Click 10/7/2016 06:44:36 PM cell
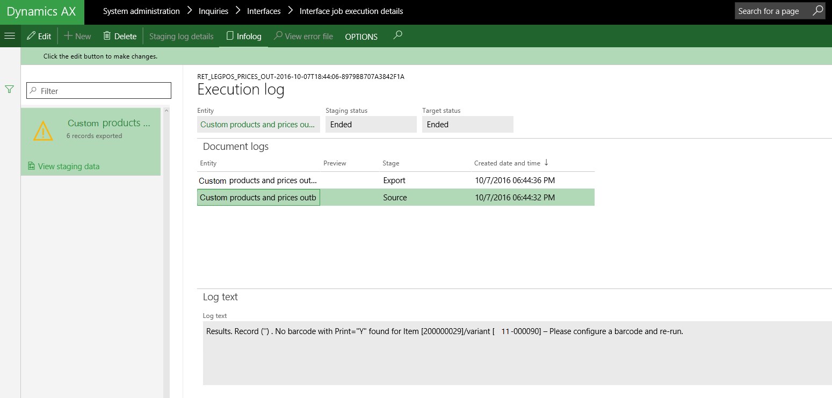Screen dimensions: 832x398 (x=515, y=180)
